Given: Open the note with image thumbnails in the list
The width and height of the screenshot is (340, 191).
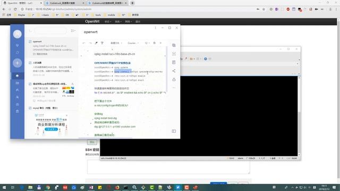Looking at the screenshot, I should click(52, 92).
